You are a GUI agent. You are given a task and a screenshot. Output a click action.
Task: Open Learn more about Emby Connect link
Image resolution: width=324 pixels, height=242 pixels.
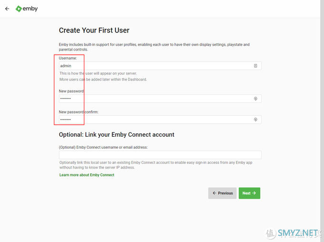87,175
